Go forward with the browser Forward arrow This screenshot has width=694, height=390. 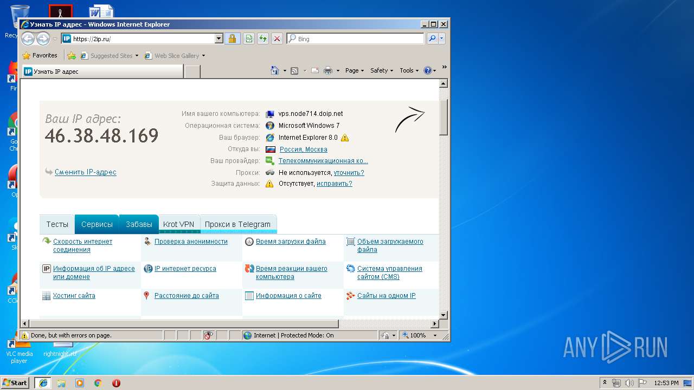[42, 38]
